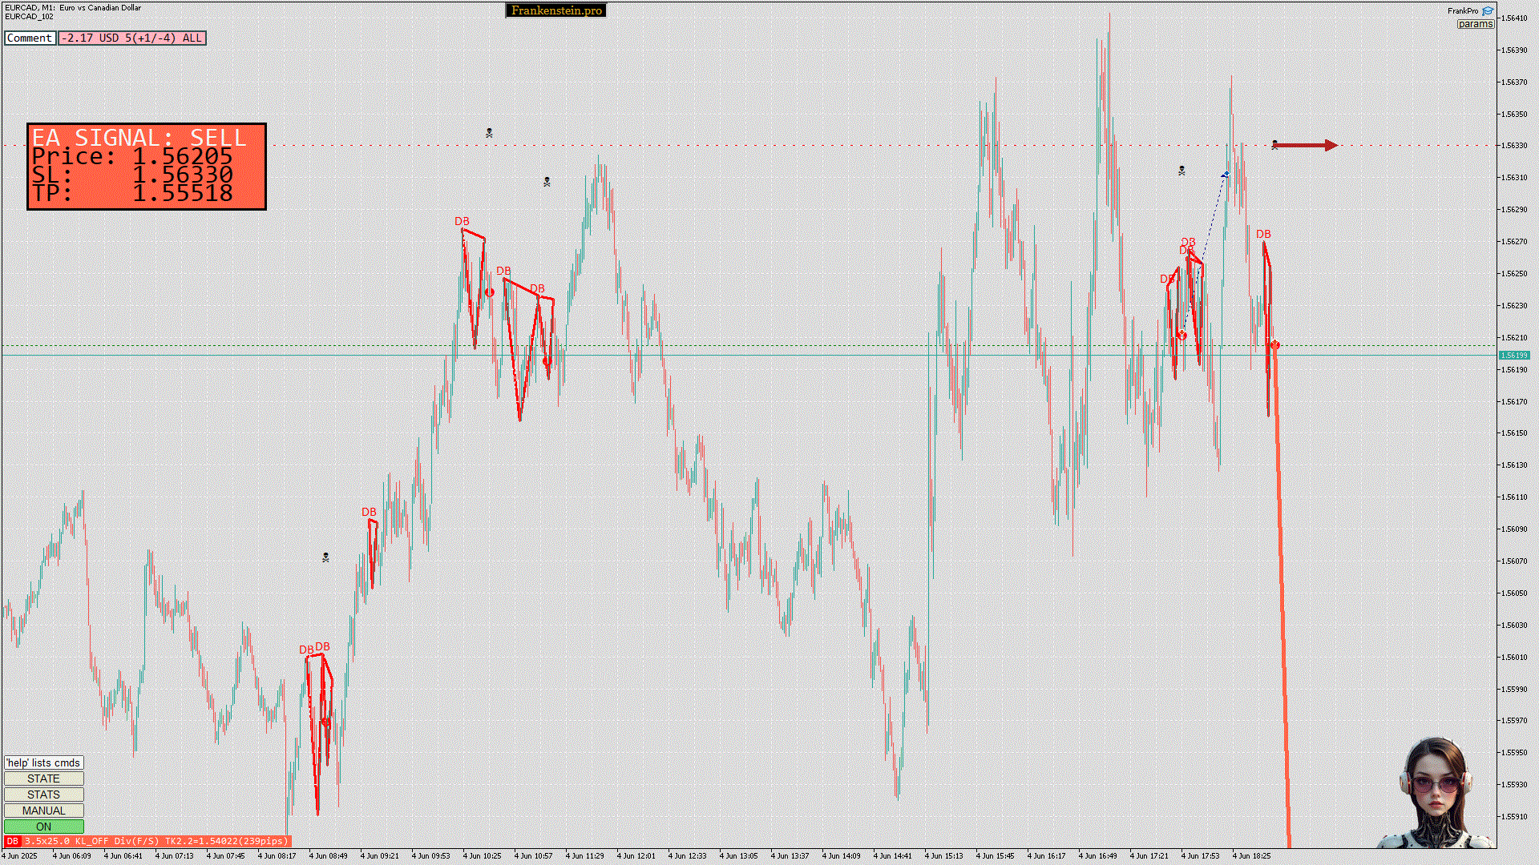Open the STATS button
The image size is (1539, 865).
pos(43,795)
